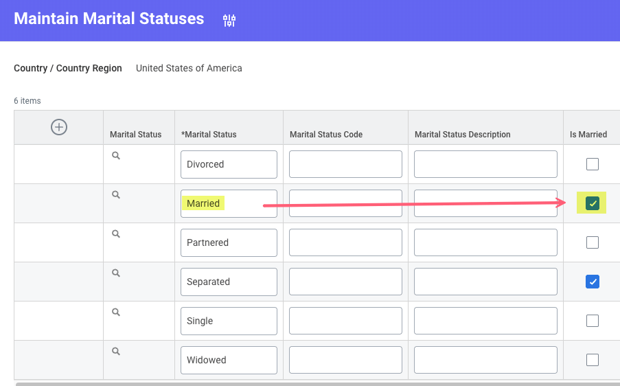
Task: Click the search icon in Divorced row
Action: [x=116, y=156]
